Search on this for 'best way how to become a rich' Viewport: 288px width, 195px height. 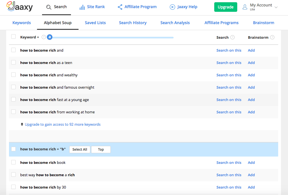[229, 175]
